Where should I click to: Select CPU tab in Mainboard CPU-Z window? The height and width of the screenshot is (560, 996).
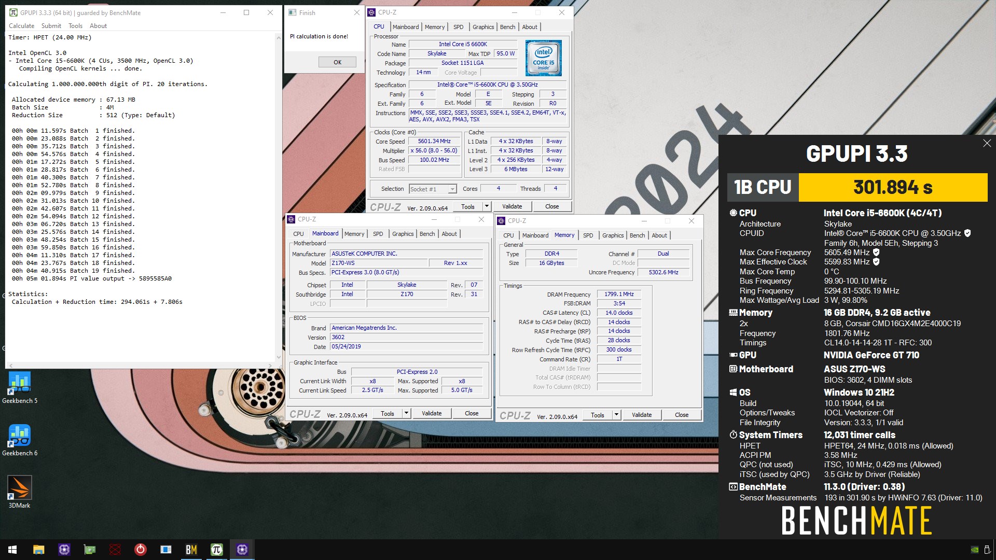click(x=299, y=234)
